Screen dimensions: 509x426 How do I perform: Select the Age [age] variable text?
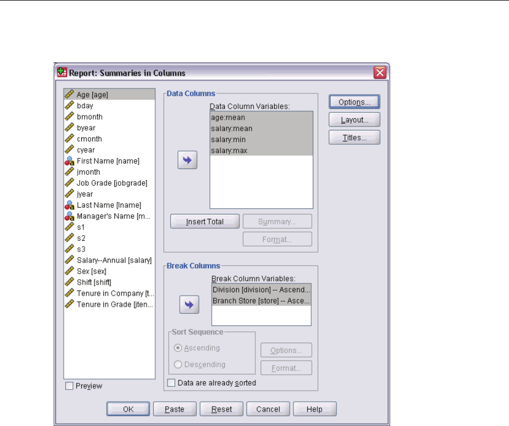pos(92,94)
